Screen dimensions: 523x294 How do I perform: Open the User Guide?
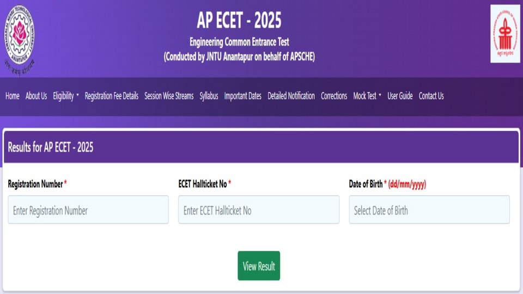(x=400, y=96)
